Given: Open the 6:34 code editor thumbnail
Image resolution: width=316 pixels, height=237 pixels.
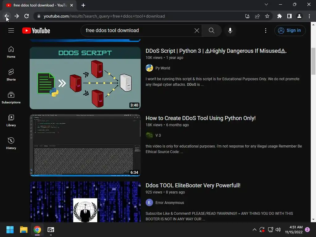Looking at the screenshot, I should coord(85,145).
